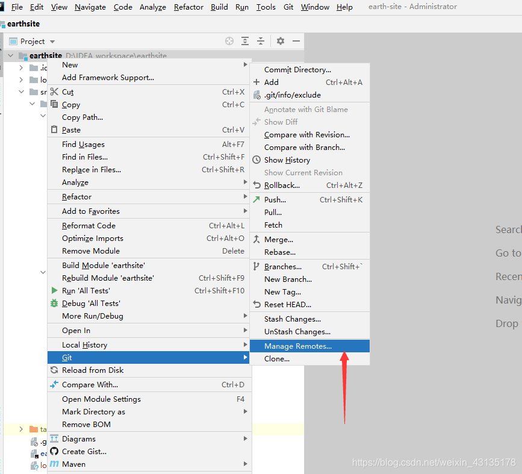Select UnStash Changes...
The image size is (522, 474).
(309, 331)
